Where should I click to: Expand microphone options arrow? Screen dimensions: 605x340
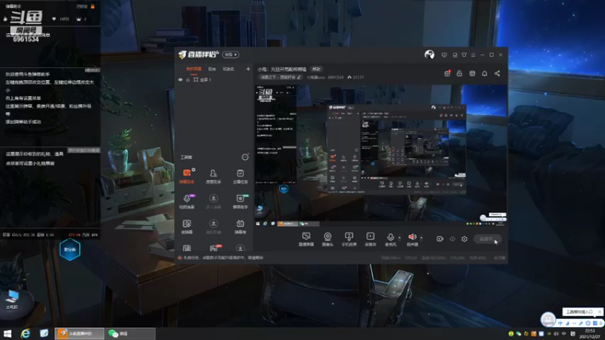click(399, 238)
